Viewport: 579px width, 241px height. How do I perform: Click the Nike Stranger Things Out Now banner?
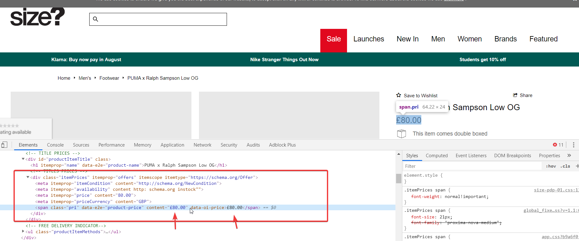point(284,60)
